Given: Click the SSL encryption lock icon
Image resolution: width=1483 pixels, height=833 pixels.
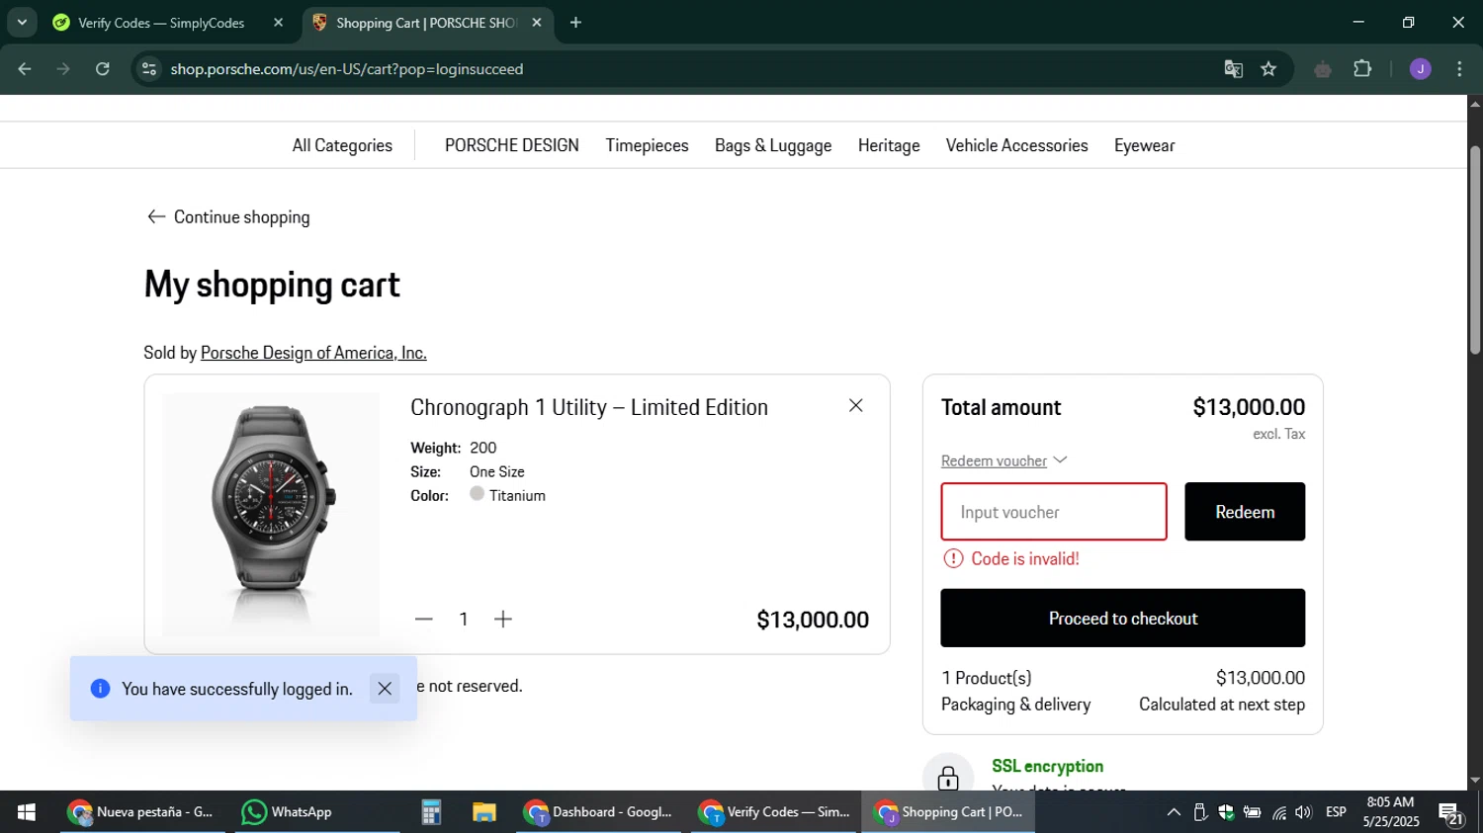Looking at the screenshot, I should point(948,777).
